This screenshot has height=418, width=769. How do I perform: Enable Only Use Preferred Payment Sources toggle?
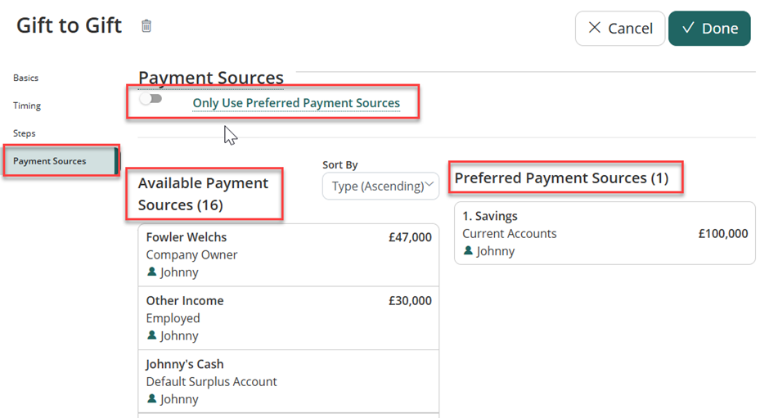pos(151,99)
